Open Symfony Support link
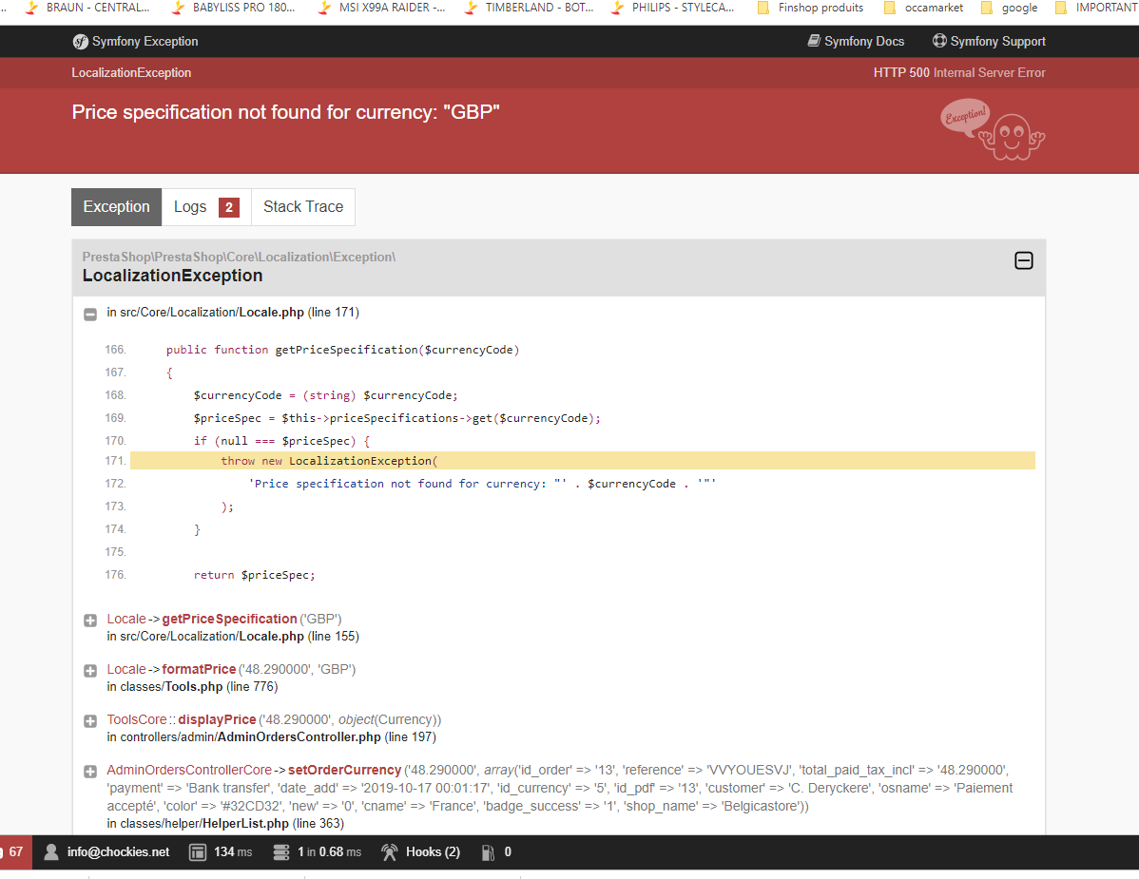Screen dimensions: 1139x879 pos(990,42)
